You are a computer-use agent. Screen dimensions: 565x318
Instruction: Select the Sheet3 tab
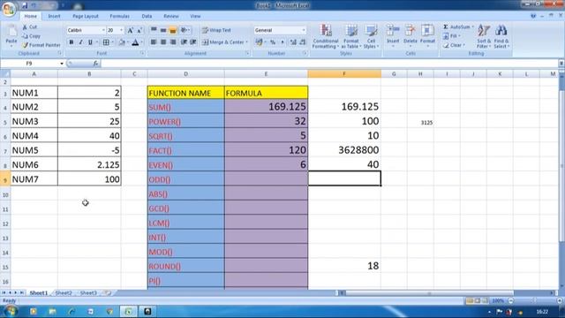click(88, 292)
